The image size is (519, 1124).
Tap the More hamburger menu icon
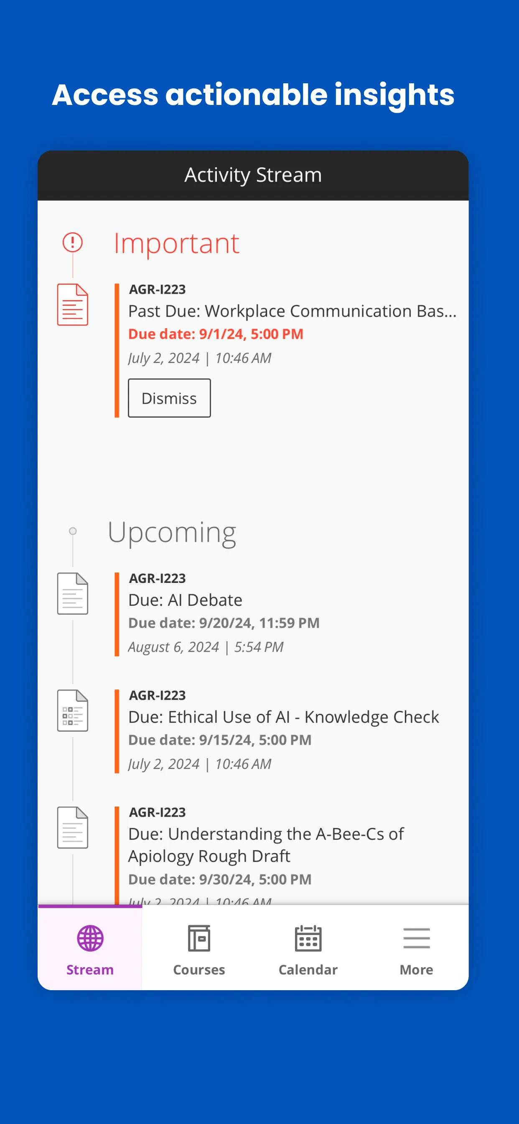[x=417, y=938]
